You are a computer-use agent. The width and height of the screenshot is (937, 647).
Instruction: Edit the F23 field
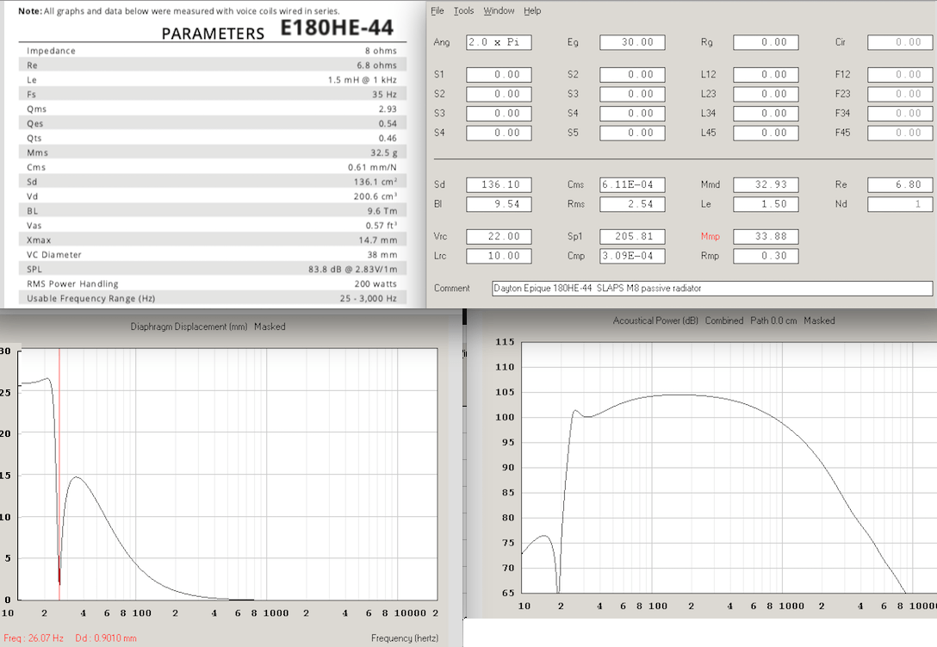pos(900,94)
